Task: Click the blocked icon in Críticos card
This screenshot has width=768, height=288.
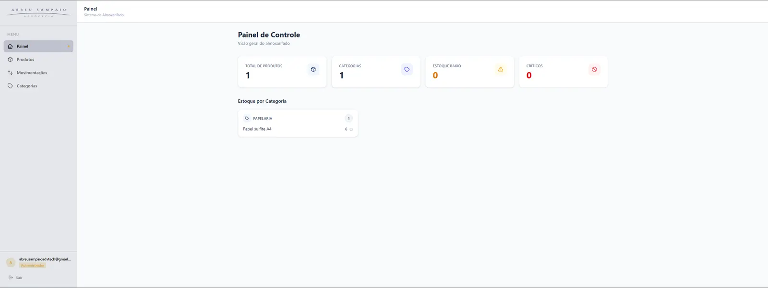Action: 594,70
